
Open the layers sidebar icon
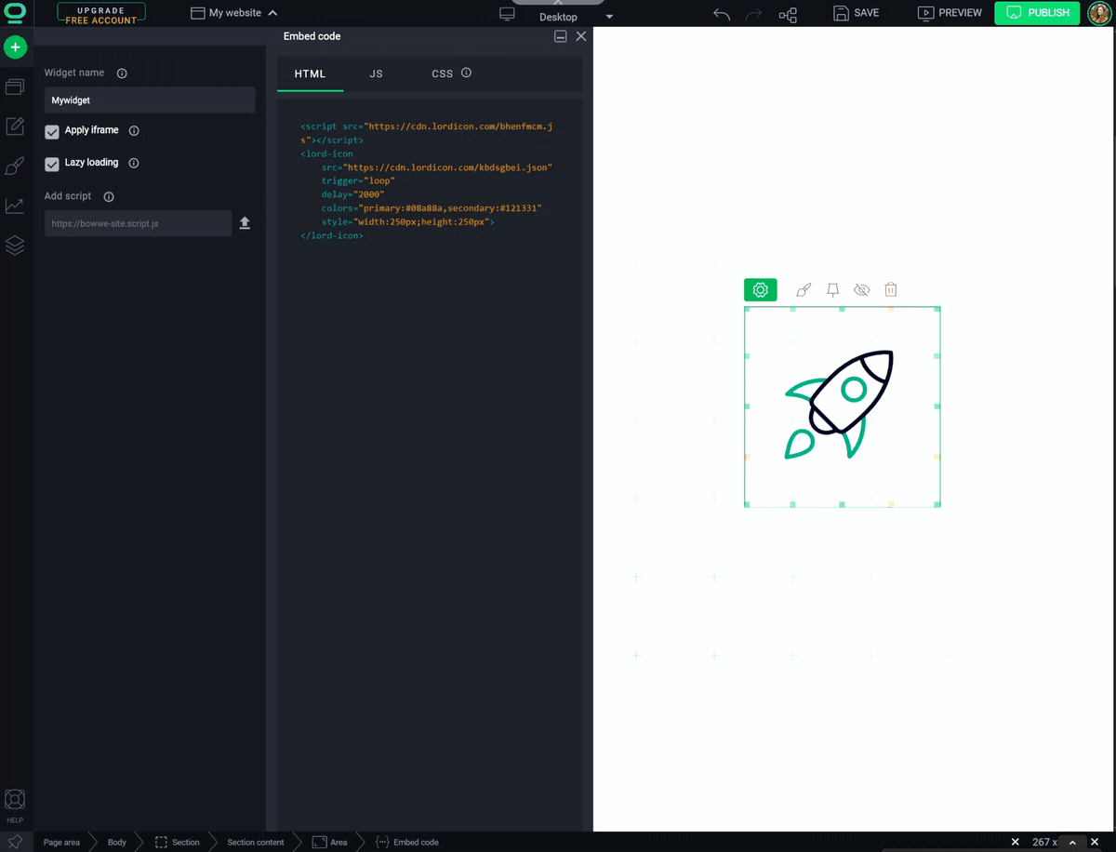[x=15, y=246]
